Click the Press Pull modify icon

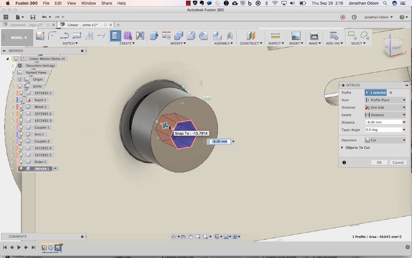[154, 36]
